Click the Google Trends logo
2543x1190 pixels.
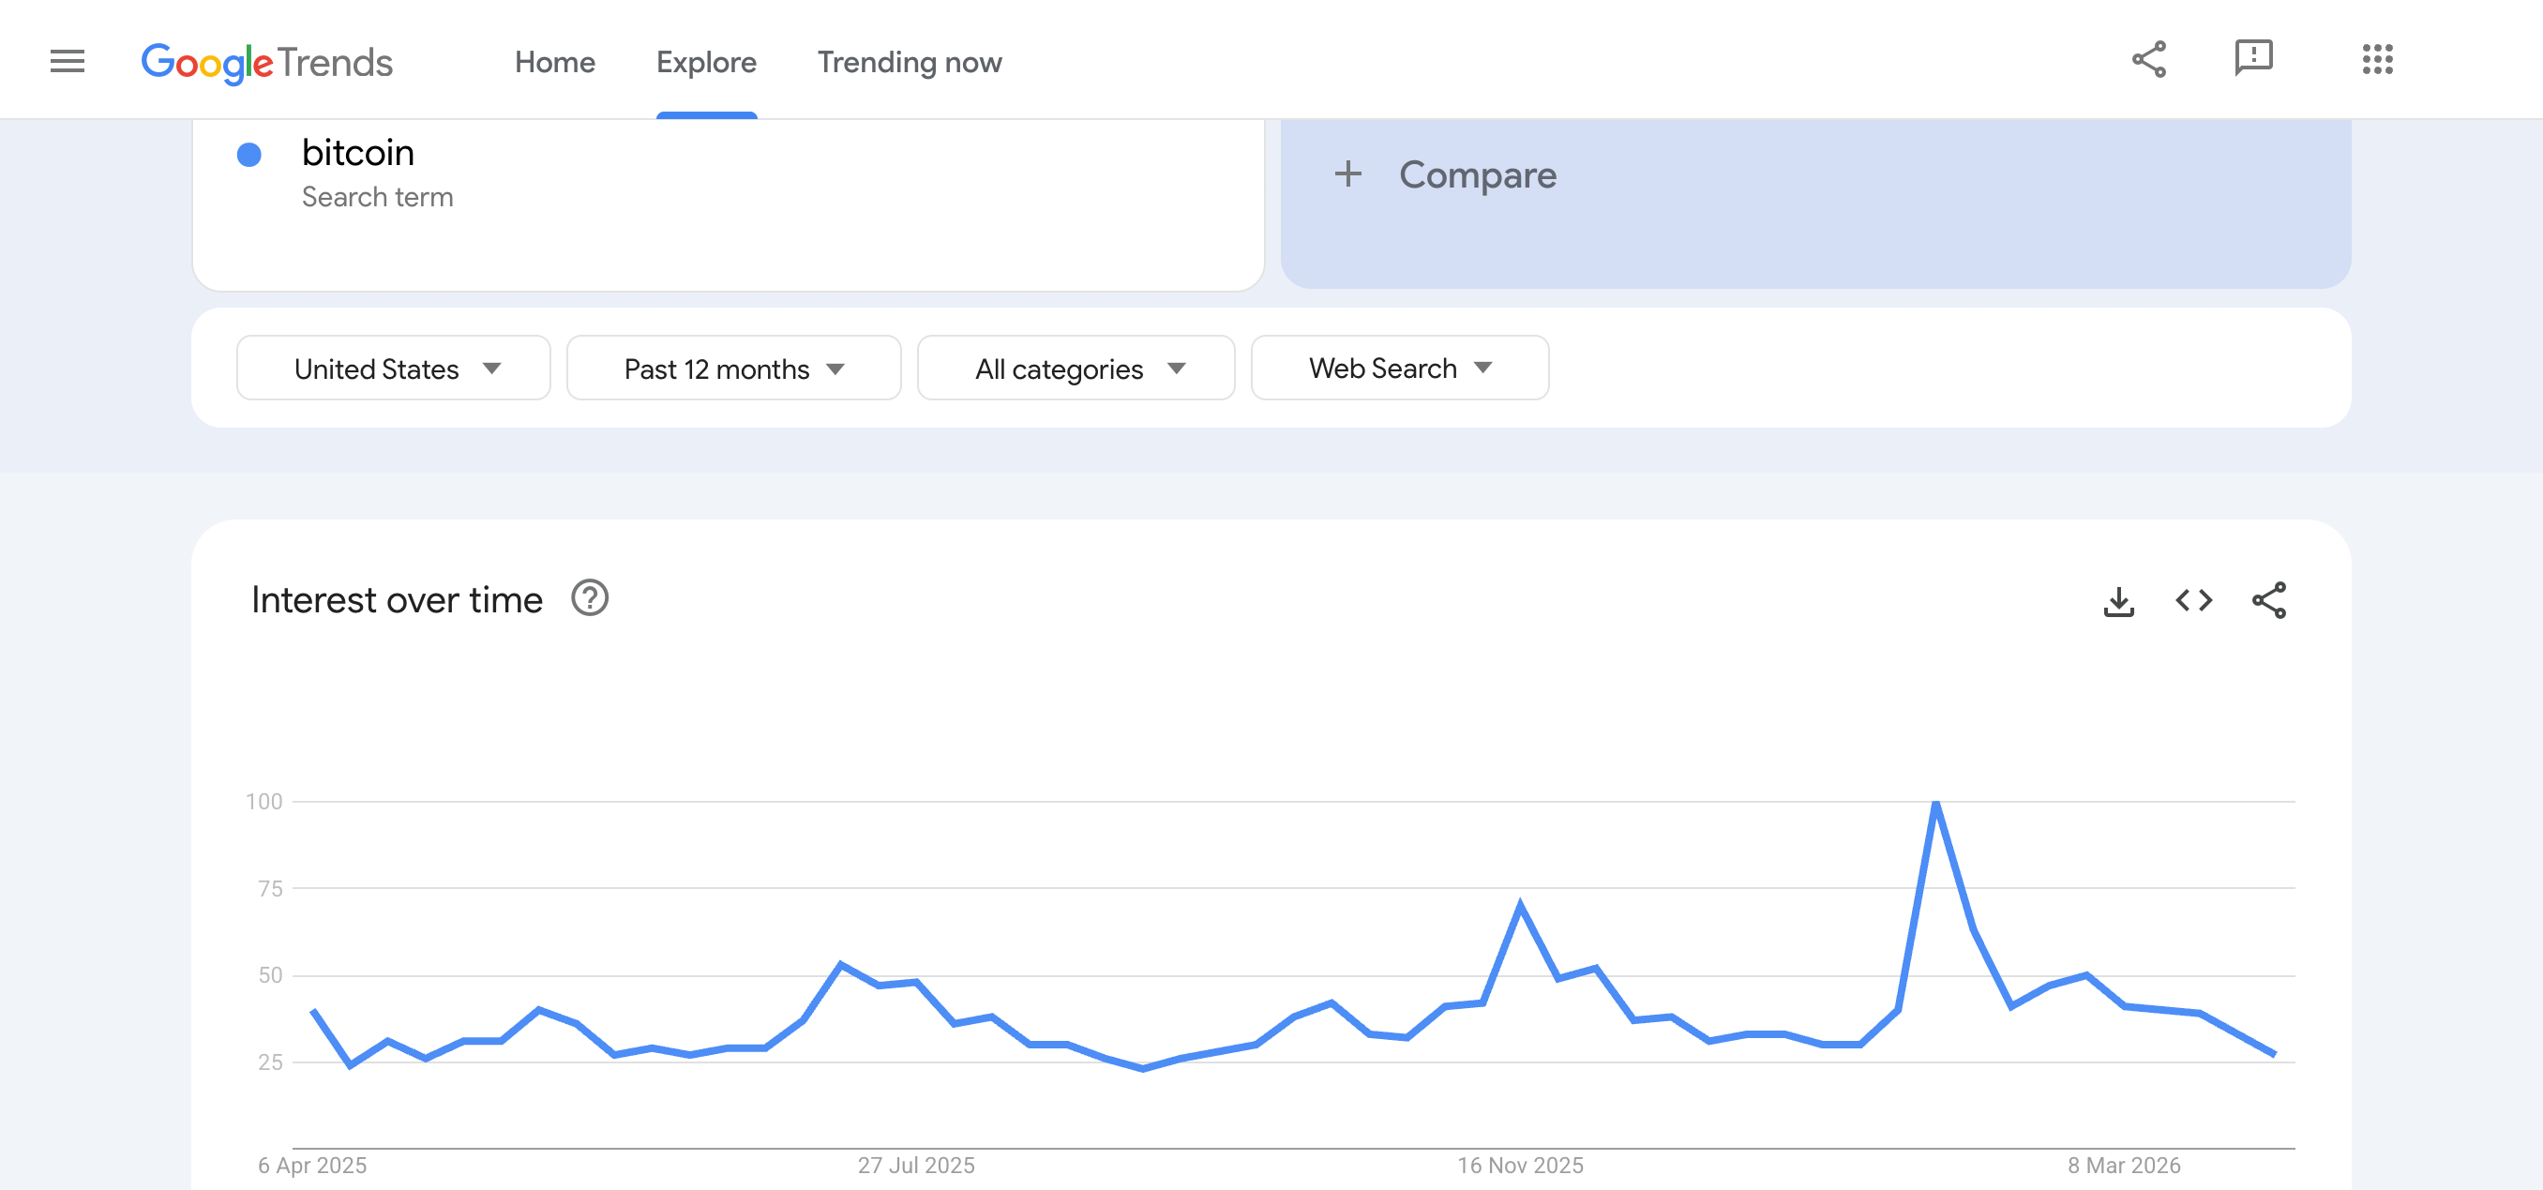(267, 61)
